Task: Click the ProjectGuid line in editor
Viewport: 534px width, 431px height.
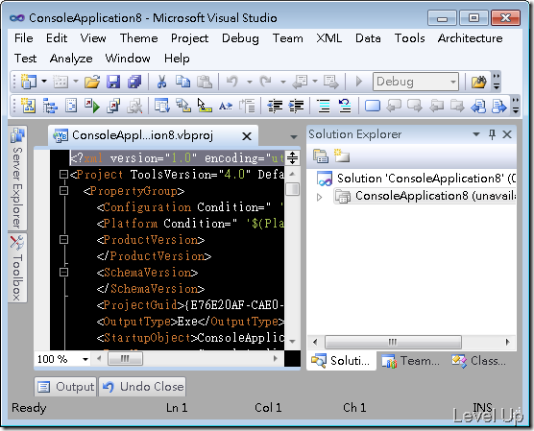Action: [x=190, y=305]
